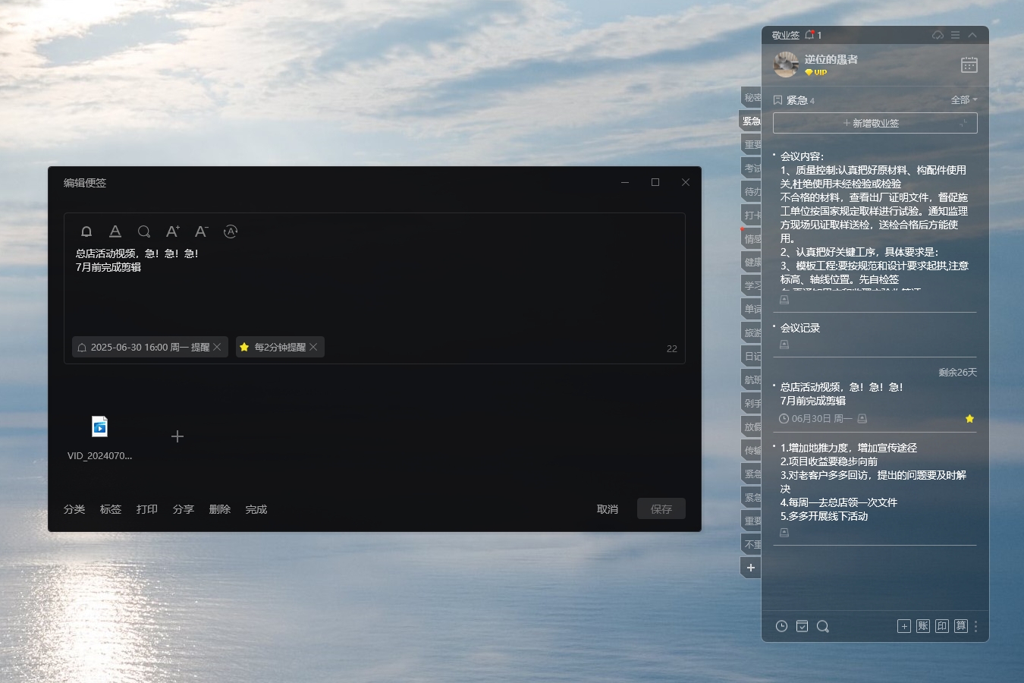
Task: Click the boxed plus icon at panel bottom
Action: tap(904, 626)
